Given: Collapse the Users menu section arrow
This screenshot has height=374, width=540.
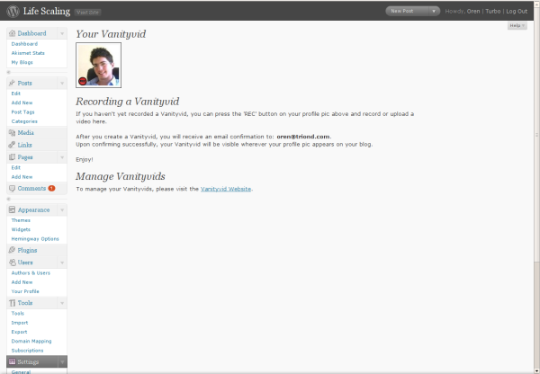Looking at the screenshot, I should click(x=62, y=263).
